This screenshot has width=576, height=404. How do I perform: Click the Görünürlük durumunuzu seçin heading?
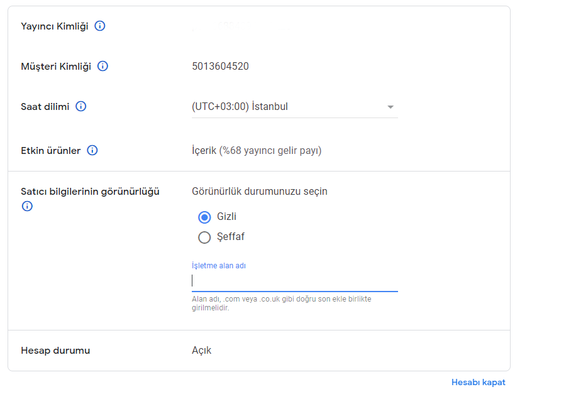[x=259, y=192]
